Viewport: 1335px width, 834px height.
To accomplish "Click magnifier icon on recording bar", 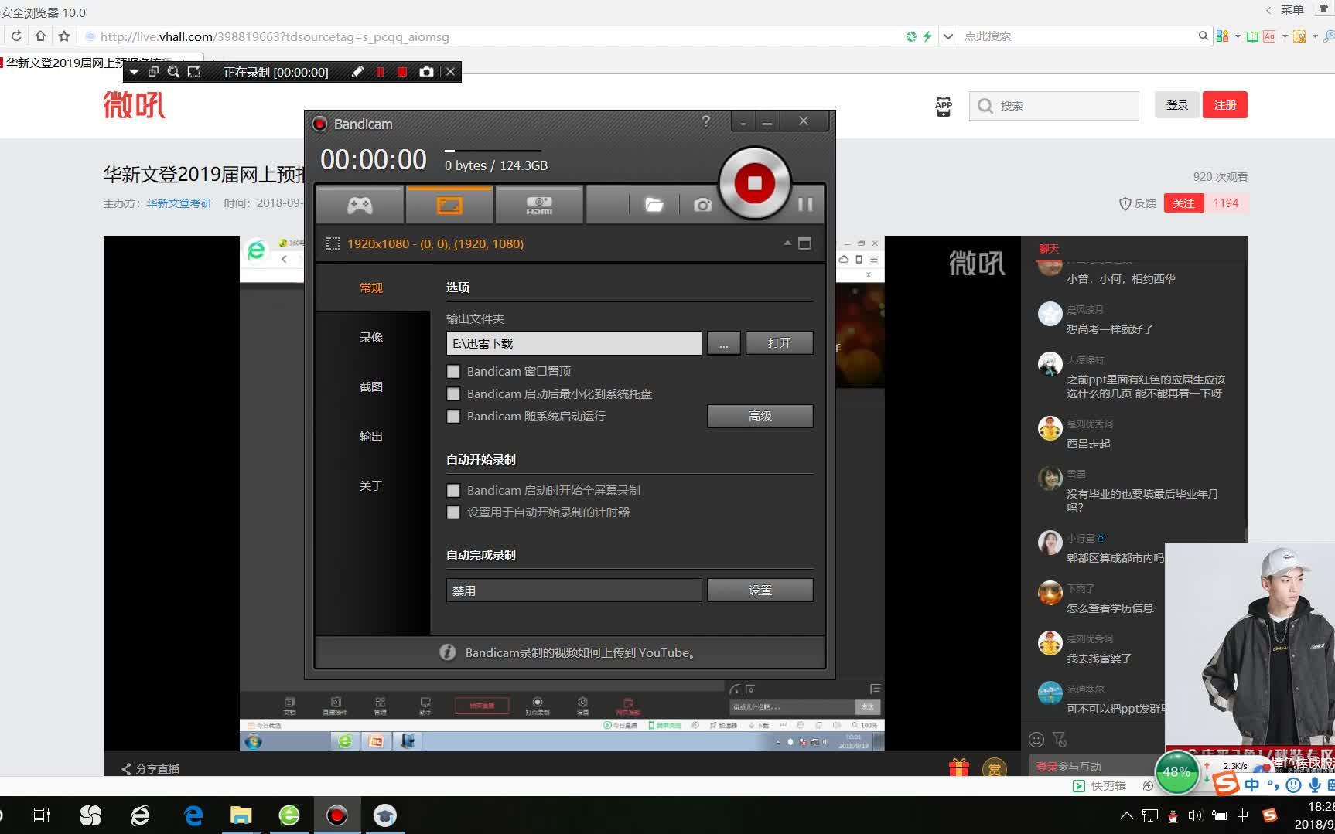I will 173,72.
